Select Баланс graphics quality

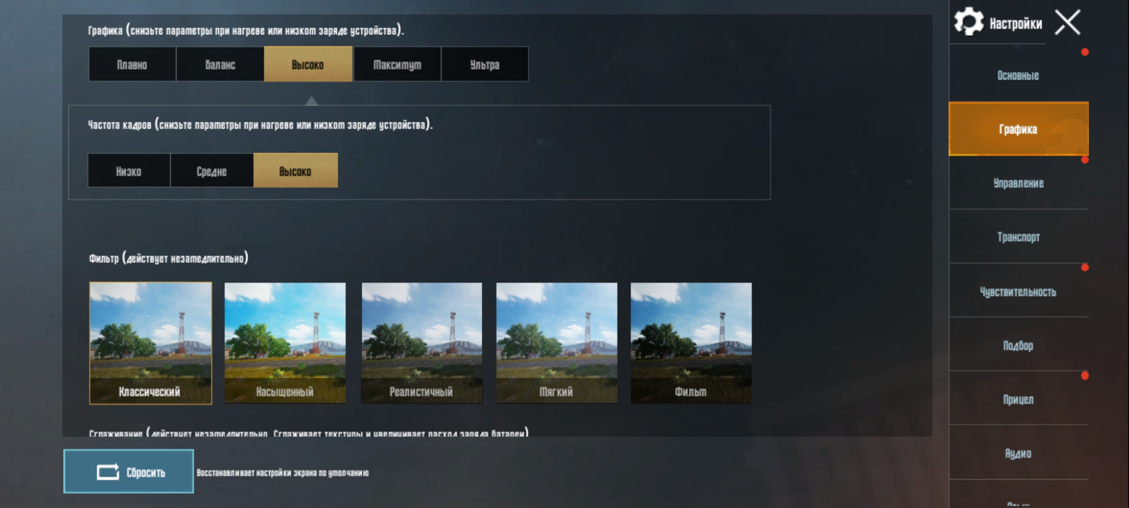click(220, 64)
